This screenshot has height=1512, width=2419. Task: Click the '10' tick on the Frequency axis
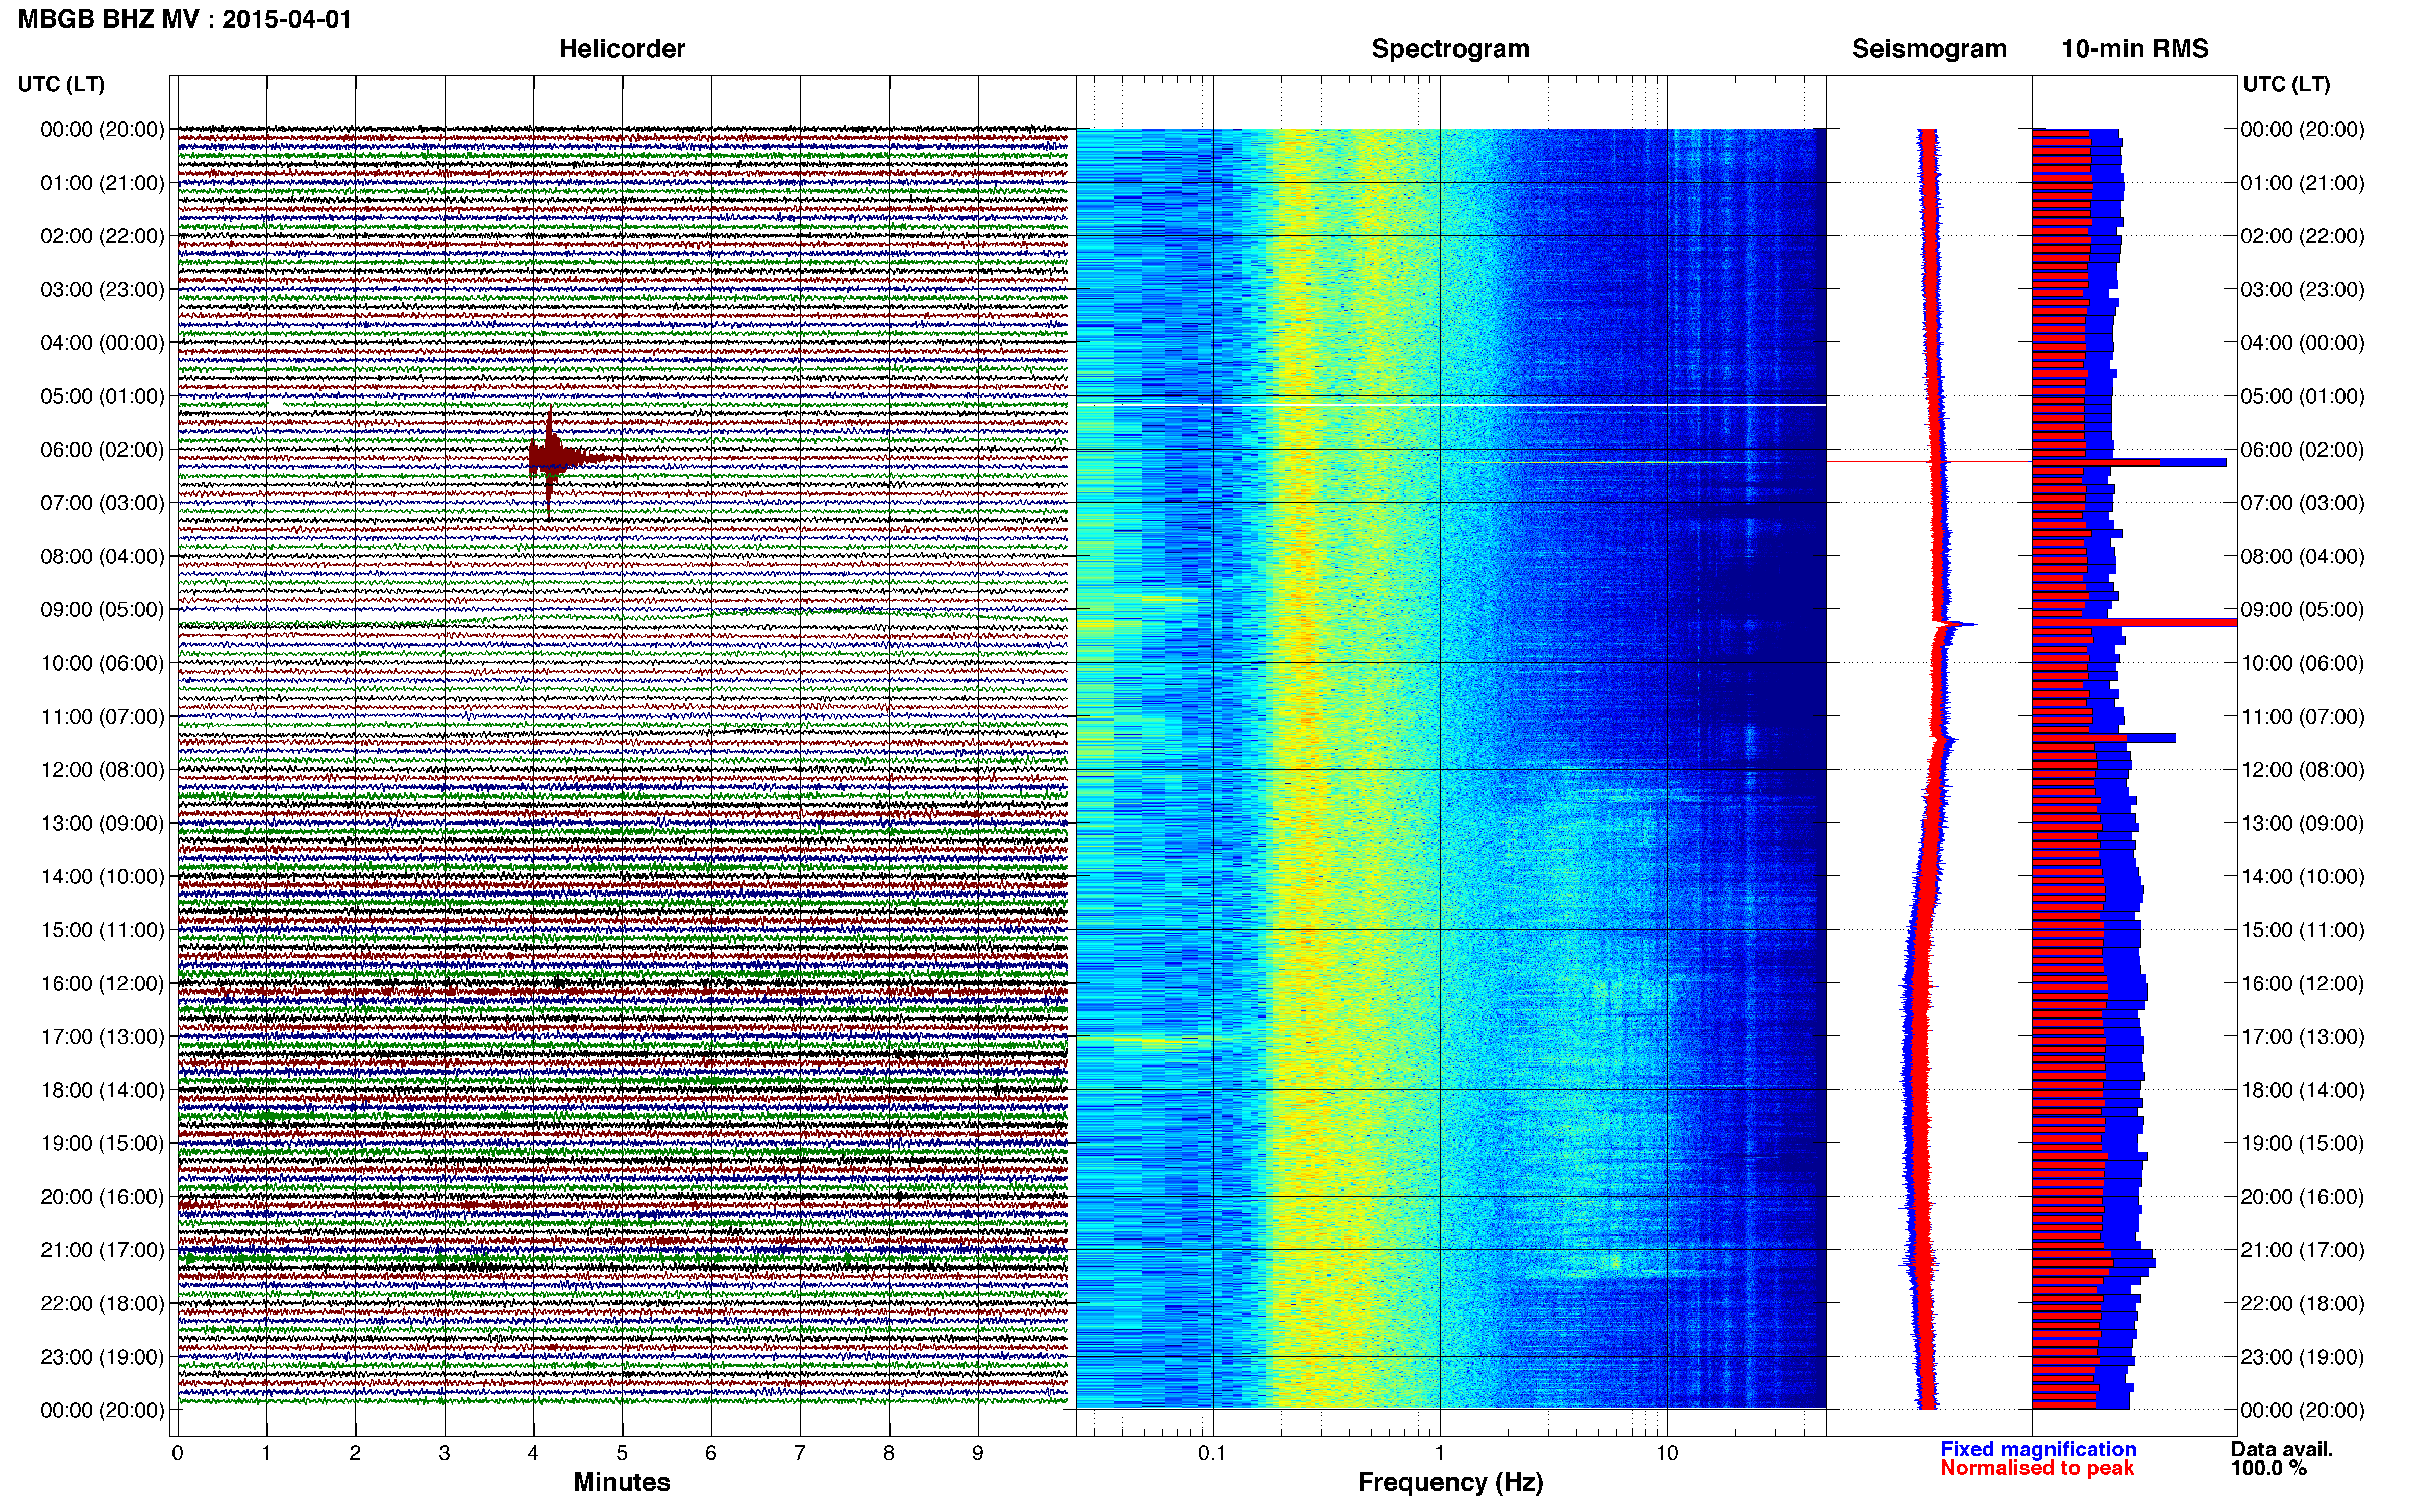pyautogui.click(x=1667, y=1454)
